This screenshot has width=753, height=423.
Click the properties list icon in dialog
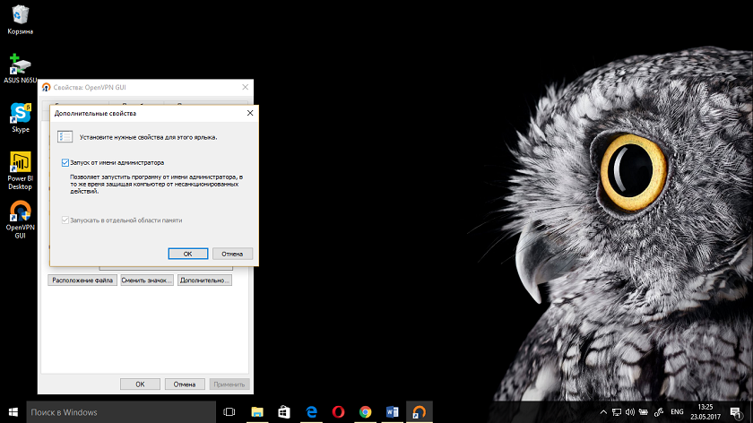coord(65,137)
